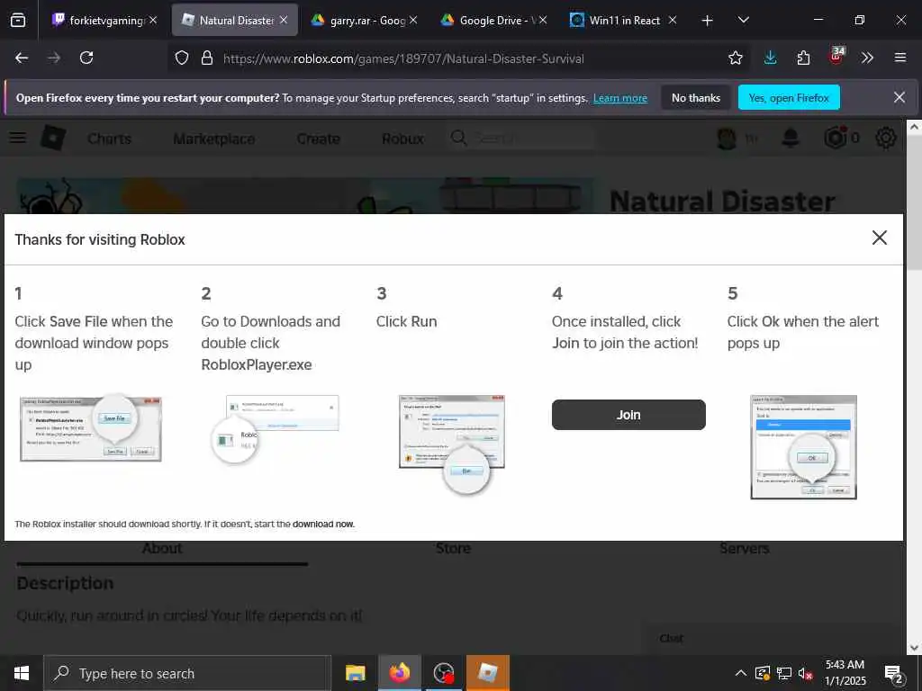Close the forkietvgaming Twitch tab

153,20
